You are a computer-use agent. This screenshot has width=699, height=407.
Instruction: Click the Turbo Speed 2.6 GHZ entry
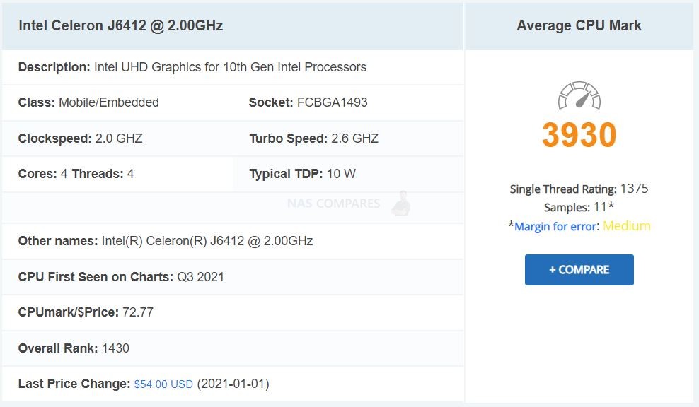pos(314,138)
